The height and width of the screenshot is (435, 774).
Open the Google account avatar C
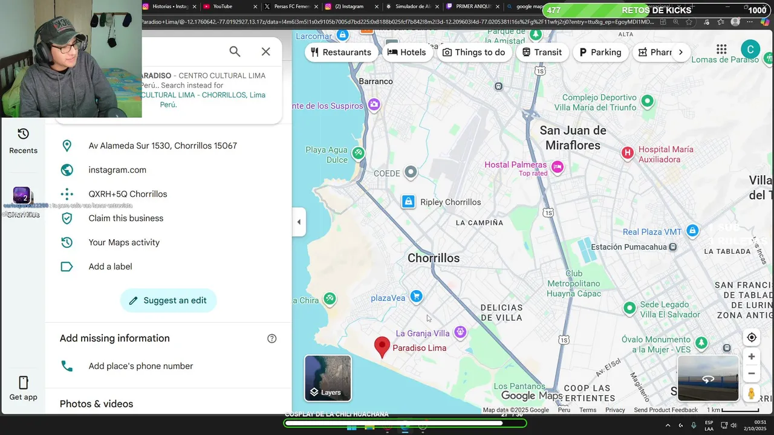[x=750, y=50]
